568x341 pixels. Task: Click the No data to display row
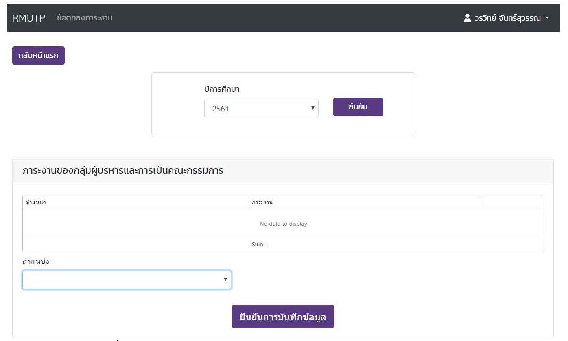tap(283, 224)
